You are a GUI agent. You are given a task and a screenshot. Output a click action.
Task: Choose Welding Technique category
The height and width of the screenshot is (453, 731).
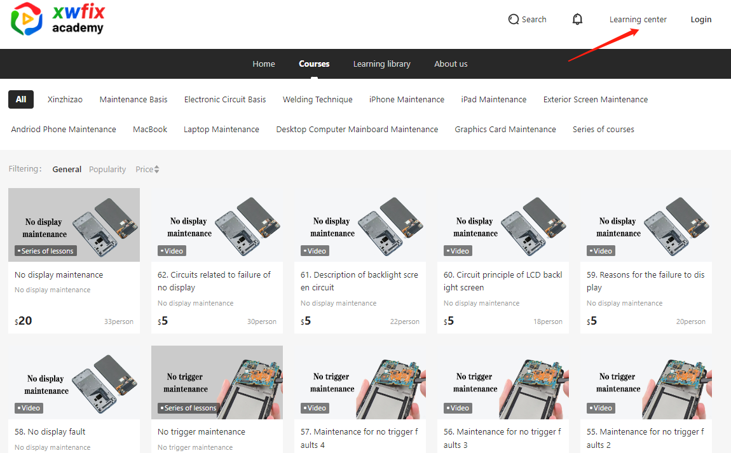point(317,99)
